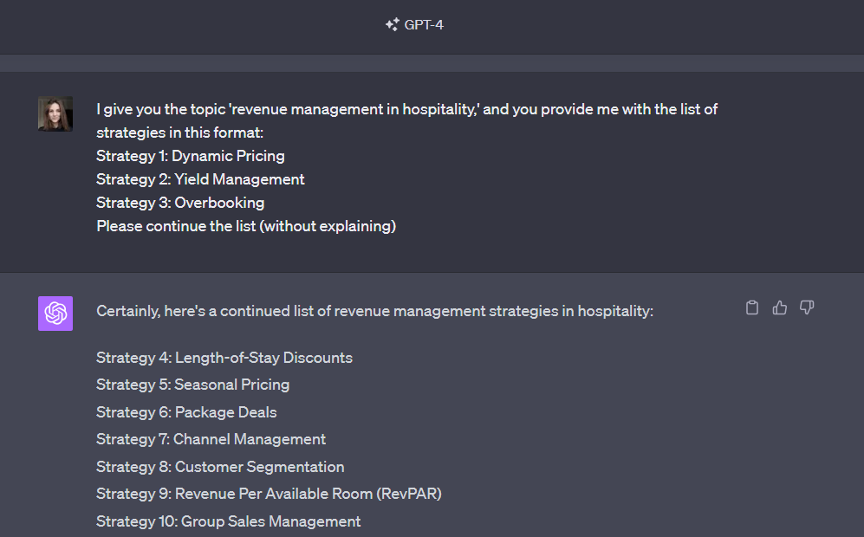Click the first line of the user message
The width and height of the screenshot is (864, 537).
(407, 110)
